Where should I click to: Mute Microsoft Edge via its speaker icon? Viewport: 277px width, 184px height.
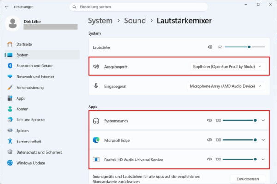tap(210, 140)
